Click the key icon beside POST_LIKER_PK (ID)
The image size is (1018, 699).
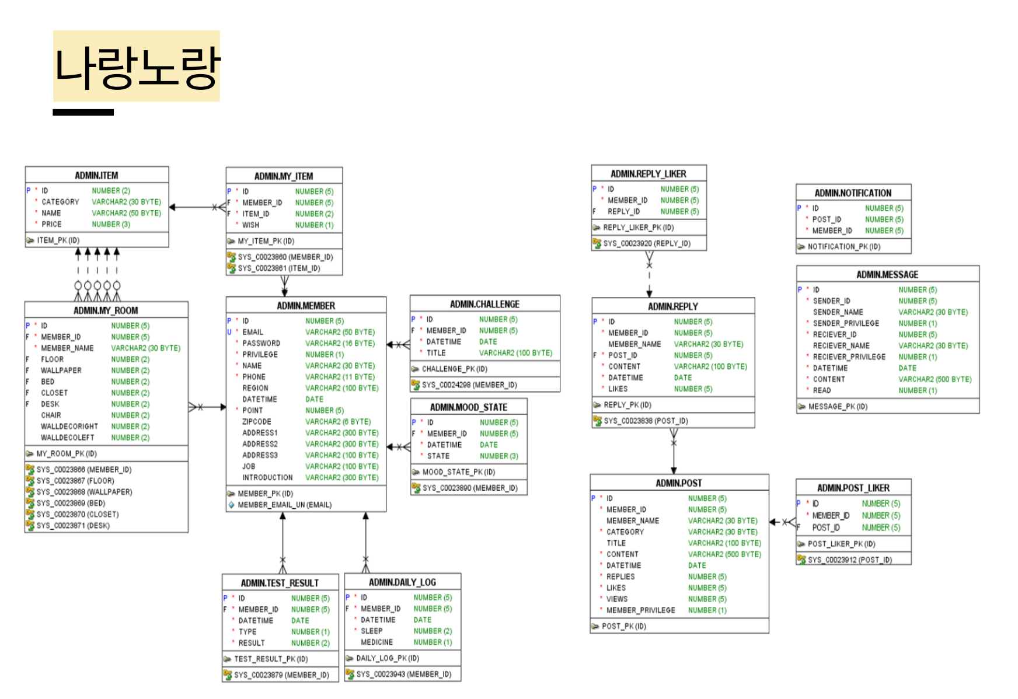point(801,544)
